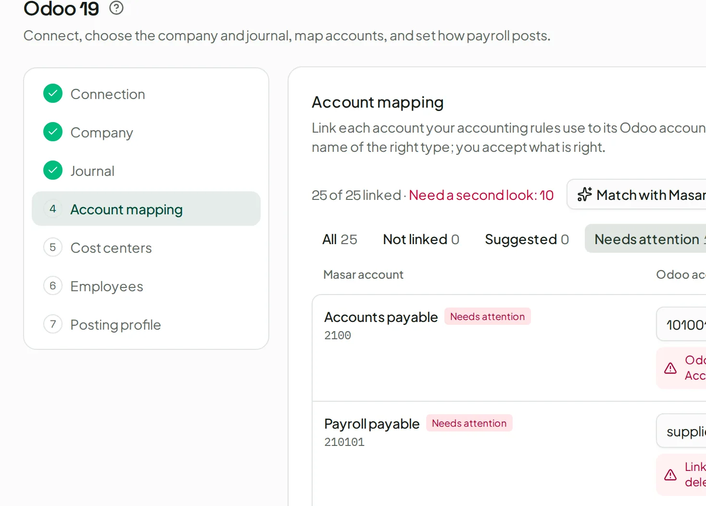Open the Cost centers step

coord(146,247)
